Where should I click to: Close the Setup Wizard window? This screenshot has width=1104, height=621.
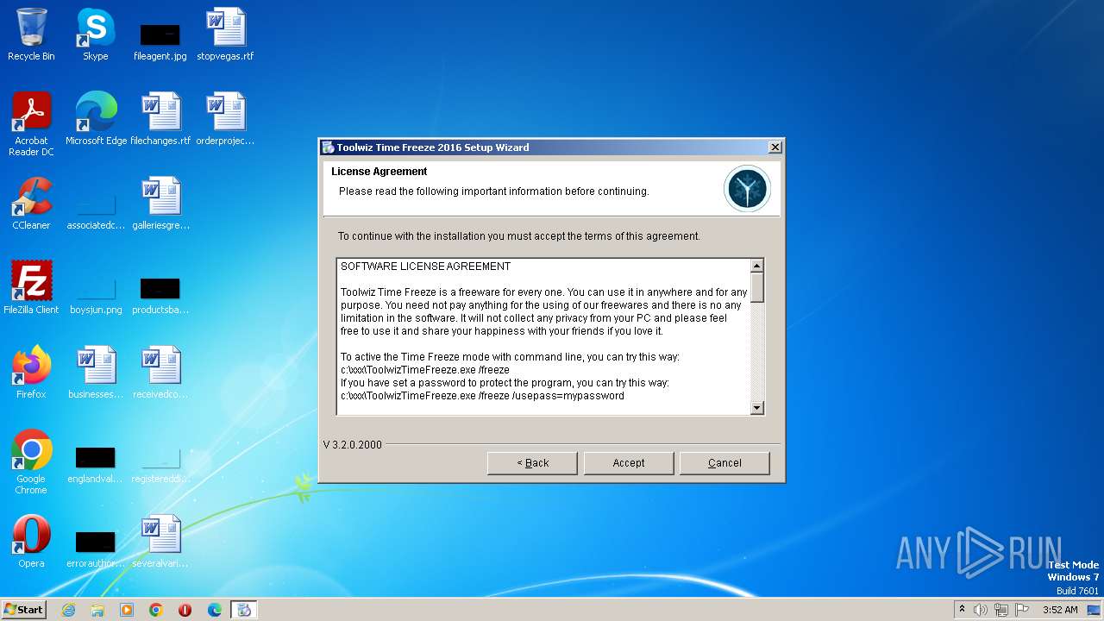coord(775,147)
